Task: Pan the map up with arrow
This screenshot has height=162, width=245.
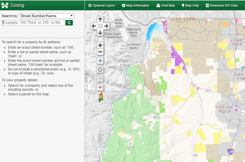Action: click(x=100, y=19)
